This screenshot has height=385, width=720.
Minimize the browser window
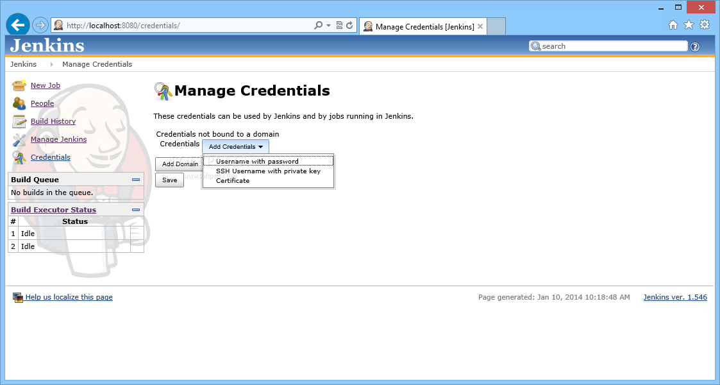click(661, 8)
